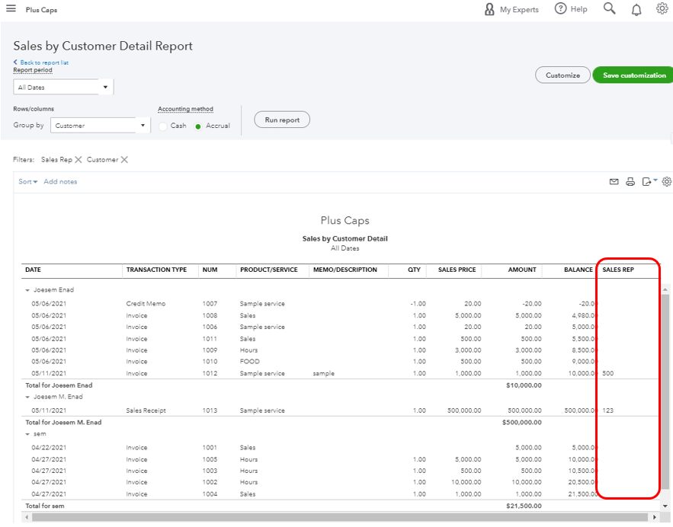Follow the Back to report list link
The height and width of the screenshot is (527, 673).
40,62
